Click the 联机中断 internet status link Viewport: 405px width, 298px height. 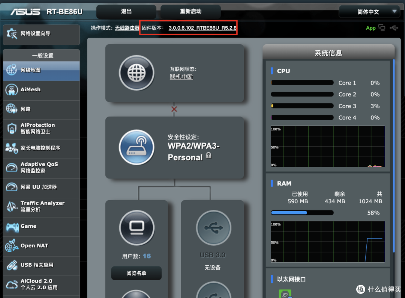[181, 77]
